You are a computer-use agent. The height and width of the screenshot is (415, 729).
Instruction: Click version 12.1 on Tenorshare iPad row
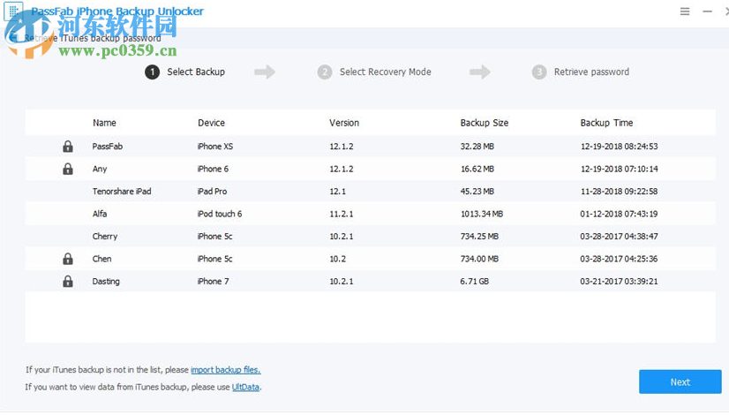tap(337, 192)
